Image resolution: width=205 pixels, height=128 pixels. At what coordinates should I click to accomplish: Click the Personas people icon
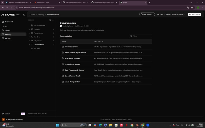(x=32, y=29)
